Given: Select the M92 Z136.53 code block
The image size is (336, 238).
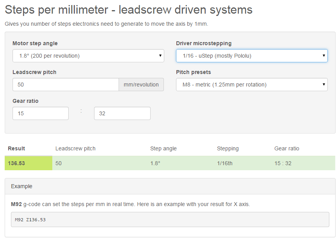Looking at the screenshot, I should click(x=170, y=220).
